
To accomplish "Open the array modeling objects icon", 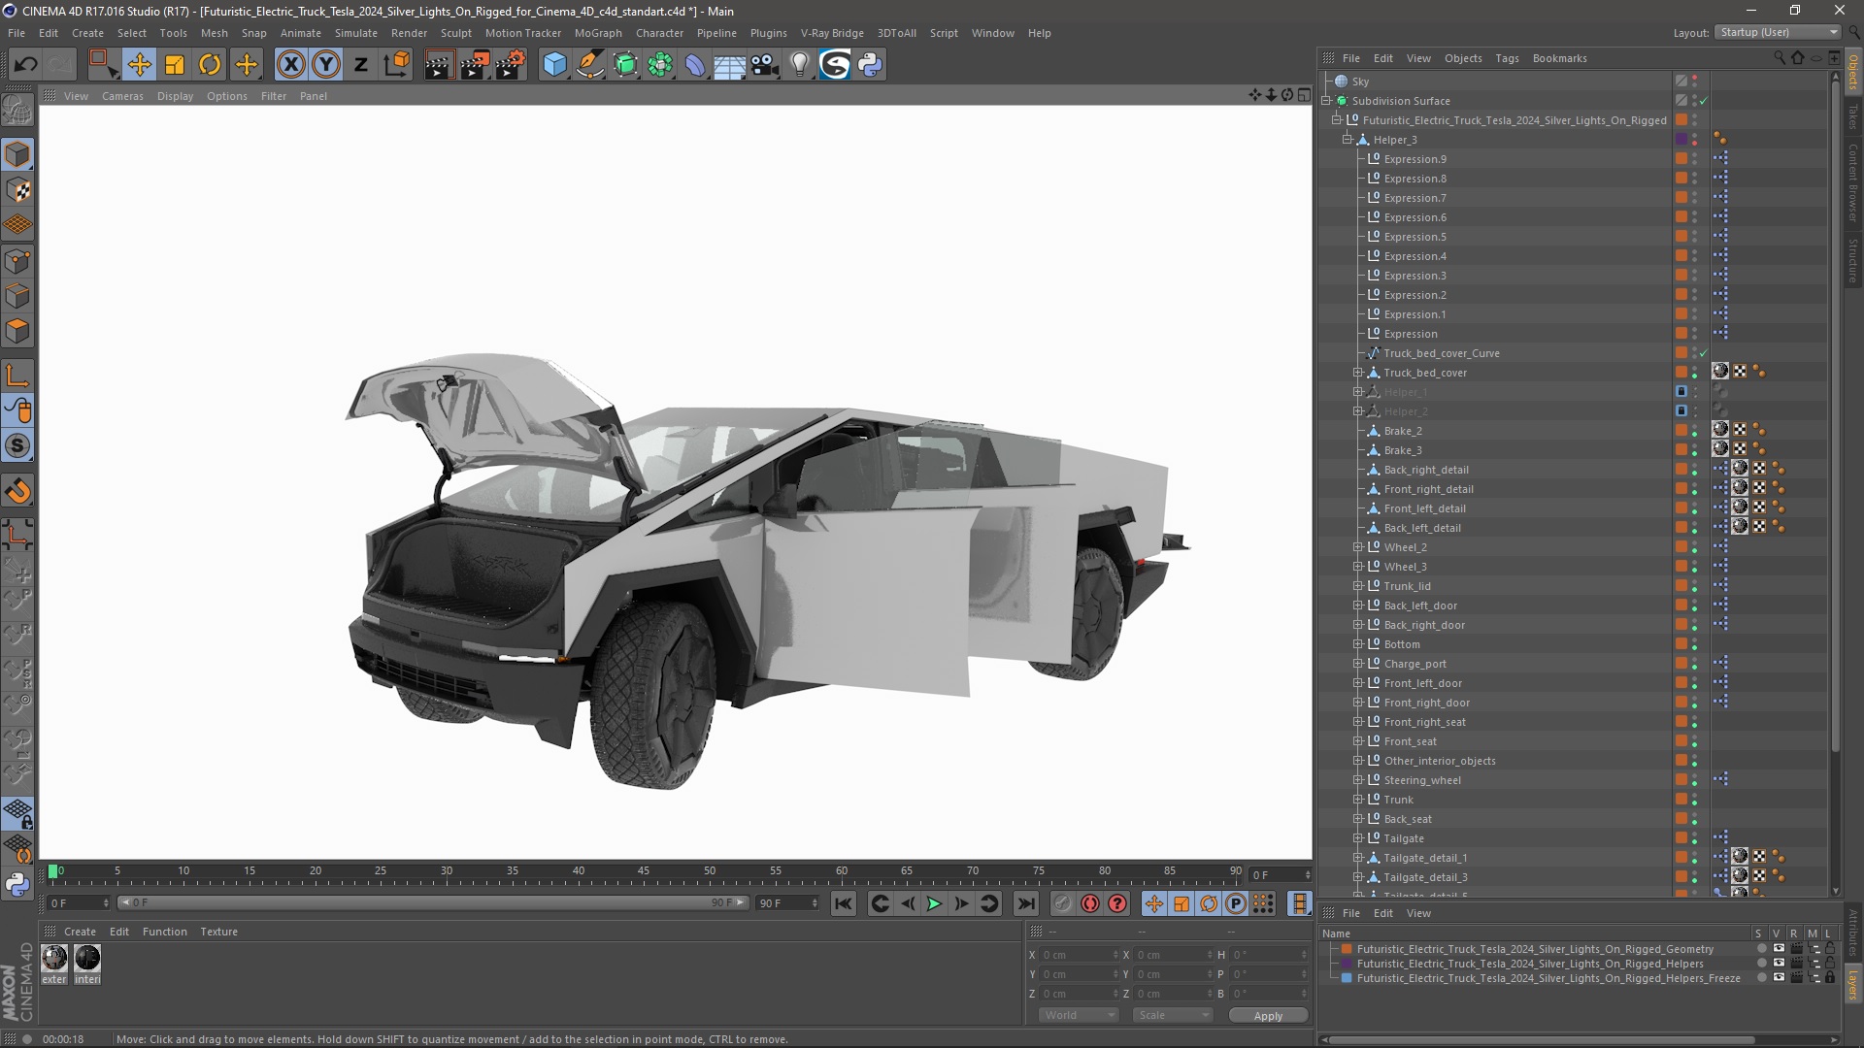I will click(x=660, y=64).
